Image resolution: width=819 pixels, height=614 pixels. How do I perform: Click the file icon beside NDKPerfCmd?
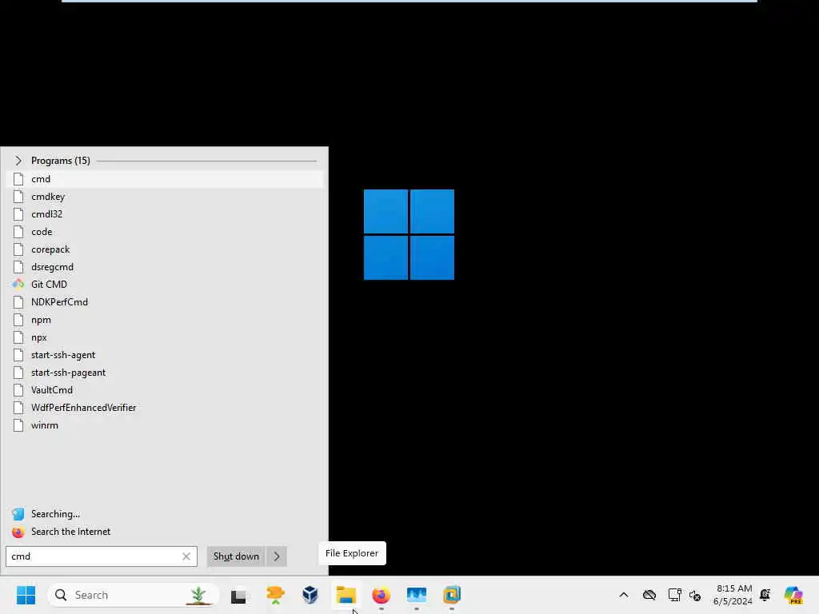point(18,302)
